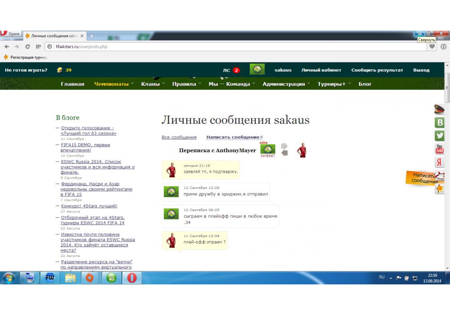Expand the Кланы dropdown menu
Screen dimensions: 450x315
tap(153, 84)
